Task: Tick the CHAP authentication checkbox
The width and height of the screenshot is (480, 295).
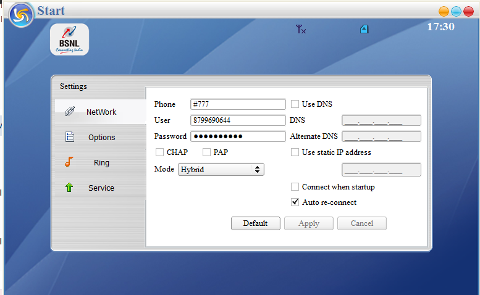Action: tap(160, 152)
